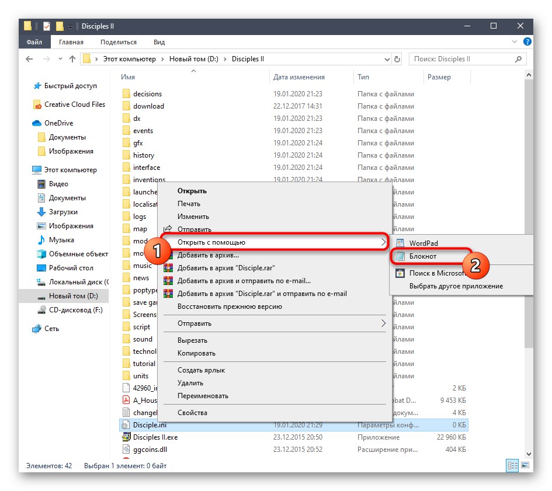Open Creative Cloud Files in sidebar
The width and height of the screenshot is (552, 491).
70,105
